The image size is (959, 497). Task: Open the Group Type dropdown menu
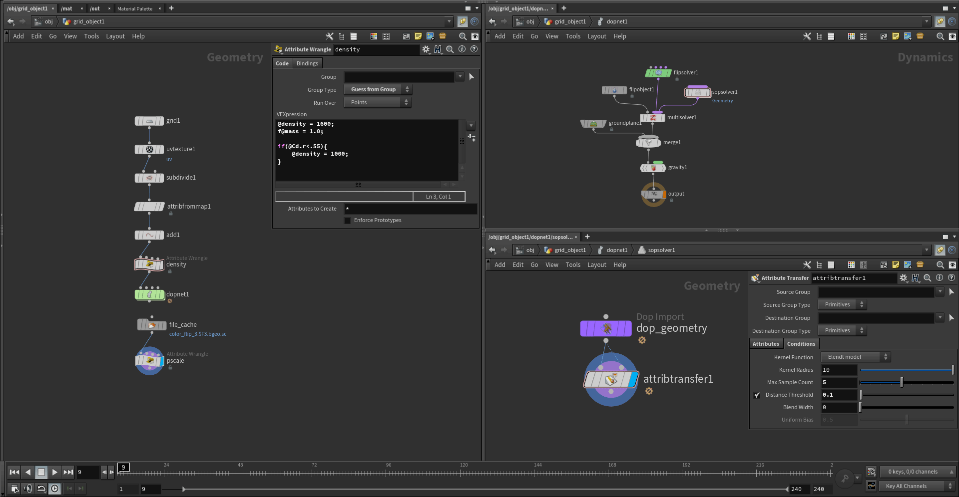[378, 90]
